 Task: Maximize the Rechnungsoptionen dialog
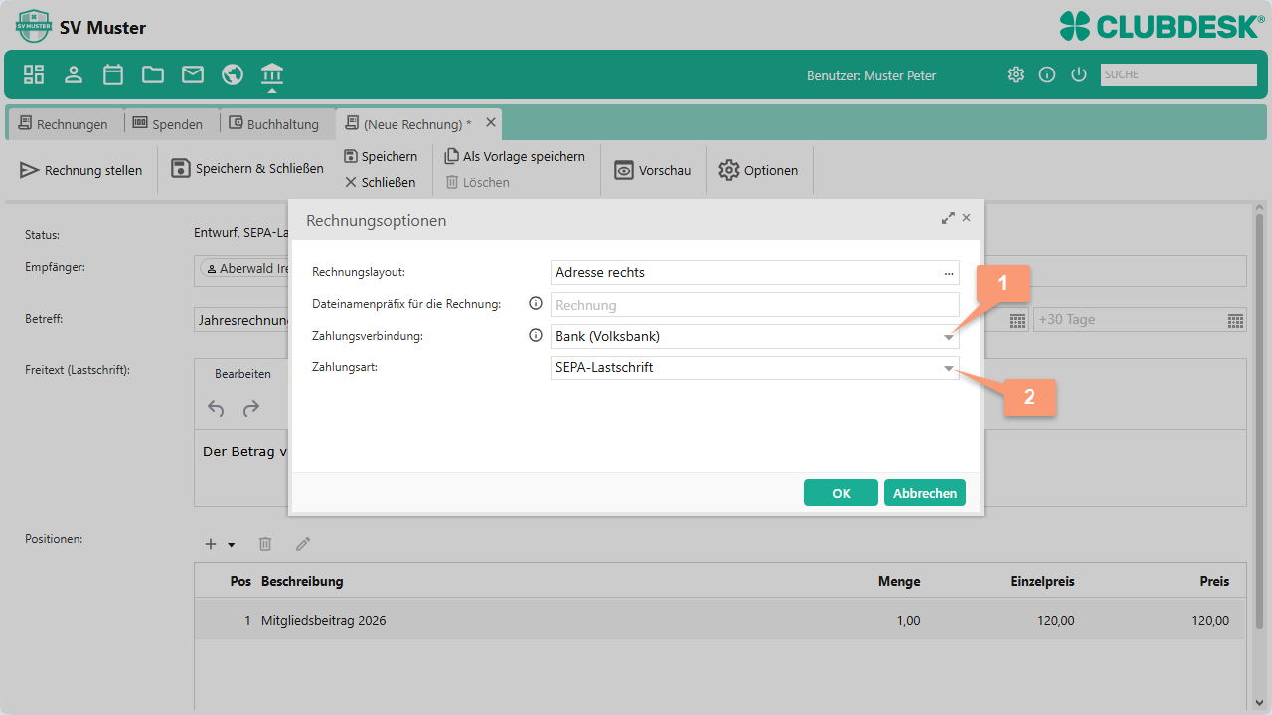tap(948, 218)
